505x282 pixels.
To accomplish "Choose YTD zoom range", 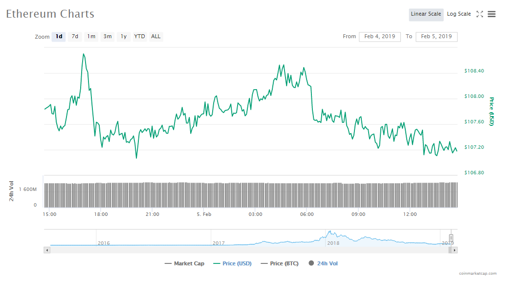I will [x=140, y=37].
